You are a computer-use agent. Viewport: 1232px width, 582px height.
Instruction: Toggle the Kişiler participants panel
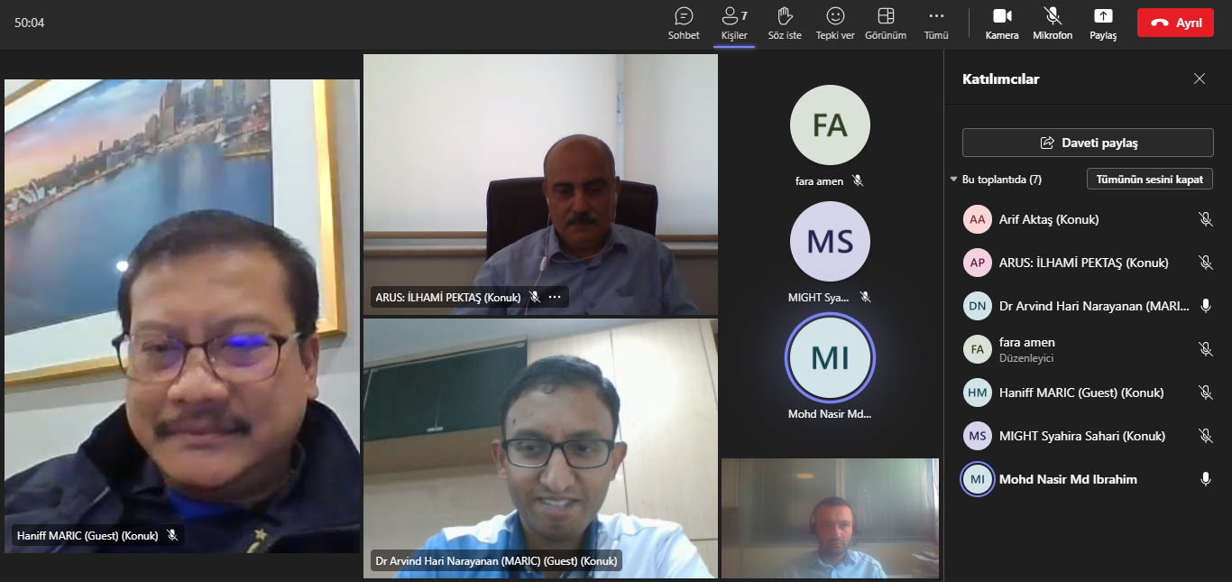point(734,23)
